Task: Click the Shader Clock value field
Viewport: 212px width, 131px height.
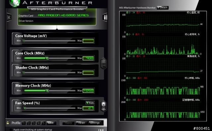Action: click(88, 73)
